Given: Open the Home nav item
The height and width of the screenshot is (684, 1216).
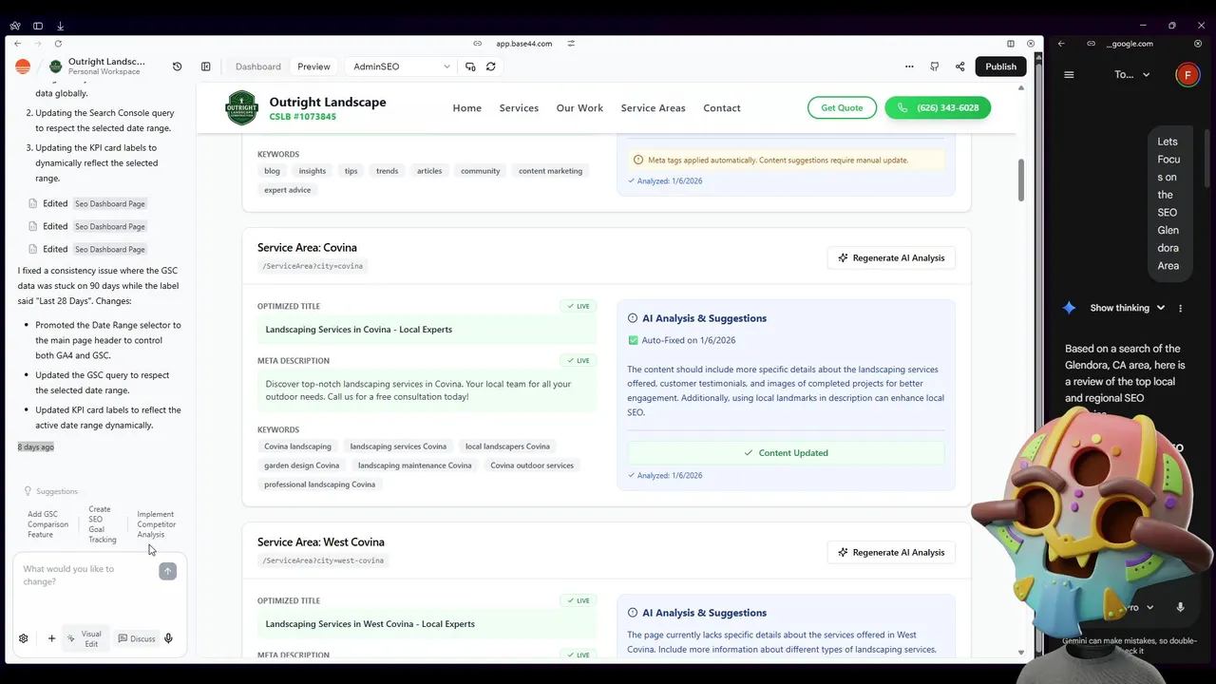Looking at the screenshot, I should (466, 108).
